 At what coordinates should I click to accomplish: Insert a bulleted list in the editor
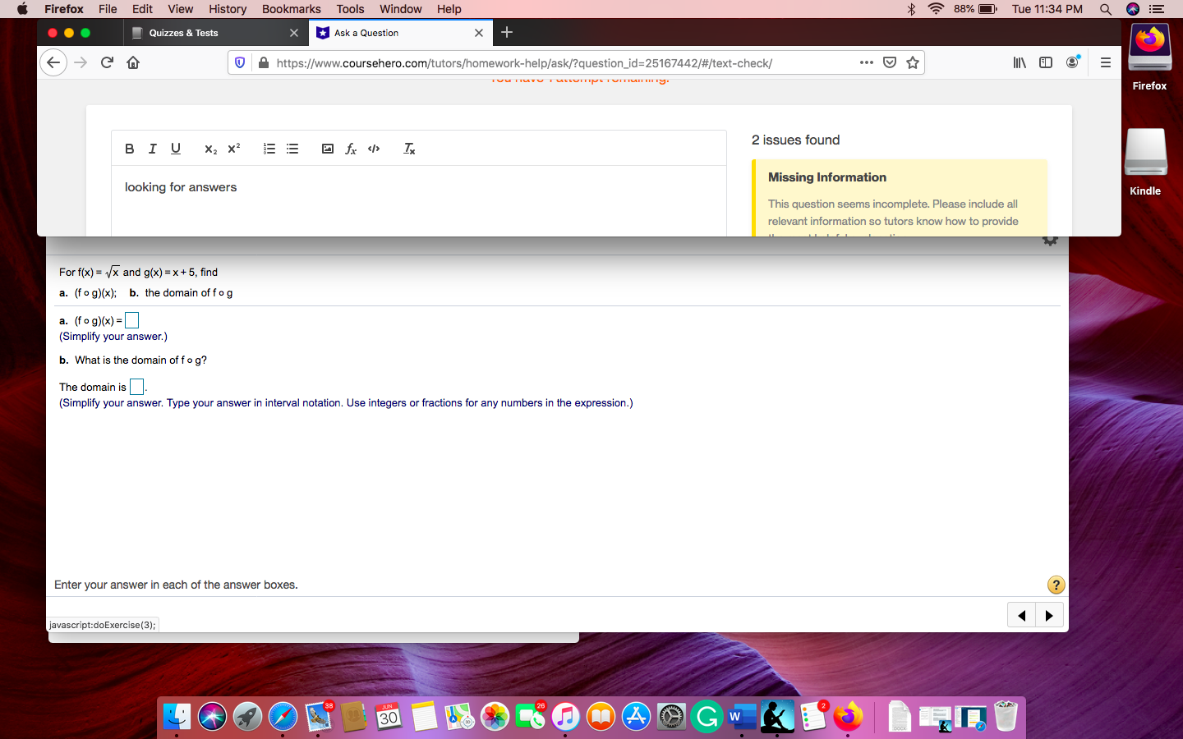(292, 149)
